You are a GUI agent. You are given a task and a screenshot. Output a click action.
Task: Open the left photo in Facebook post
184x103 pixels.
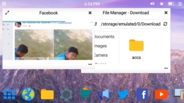[34, 45]
